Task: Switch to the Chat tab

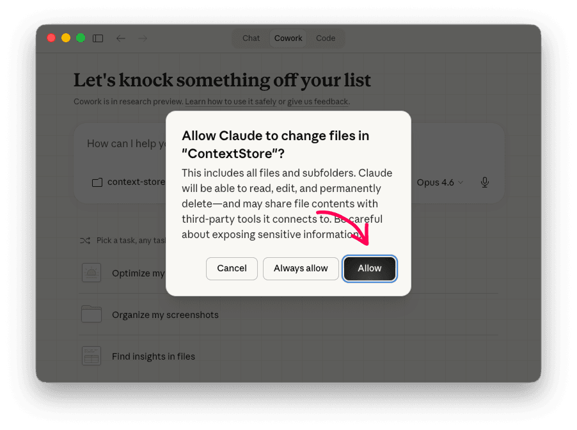Action: 250,38
